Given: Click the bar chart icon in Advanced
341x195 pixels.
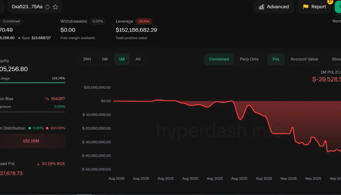Looking at the screenshot, I should click(261, 7).
